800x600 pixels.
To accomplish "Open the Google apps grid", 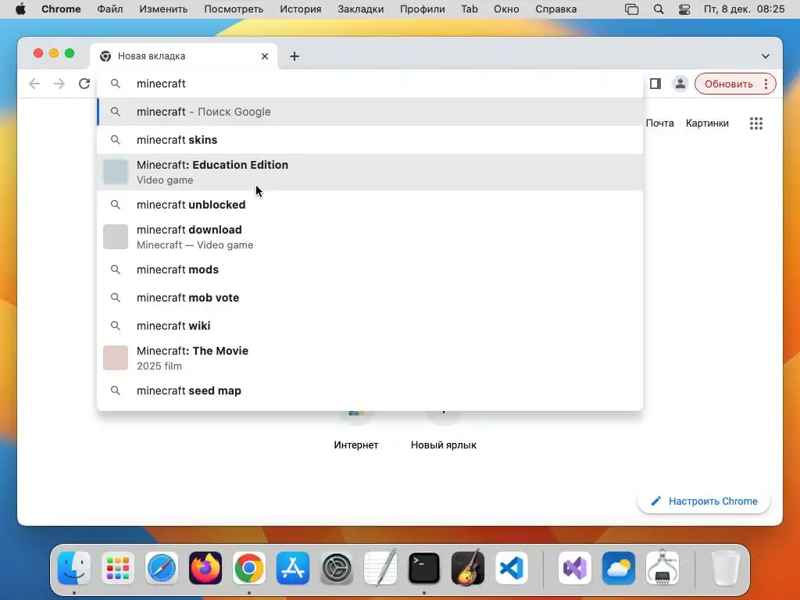I will (x=756, y=123).
